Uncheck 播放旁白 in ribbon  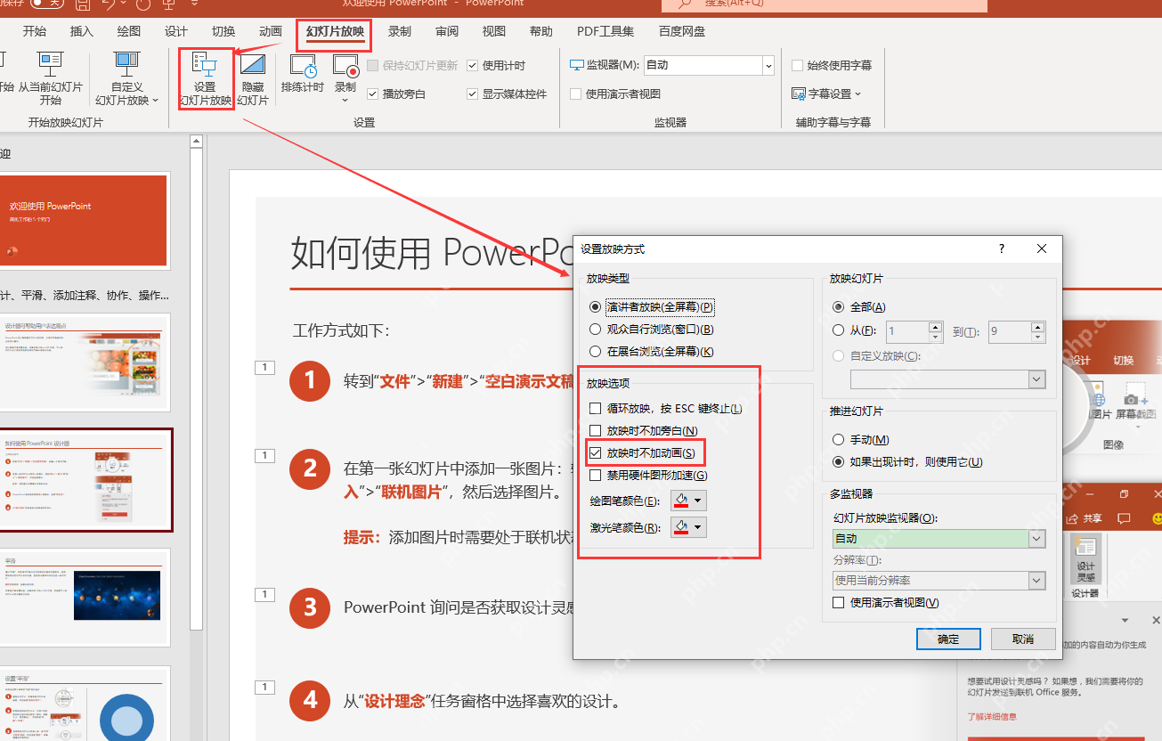(373, 94)
